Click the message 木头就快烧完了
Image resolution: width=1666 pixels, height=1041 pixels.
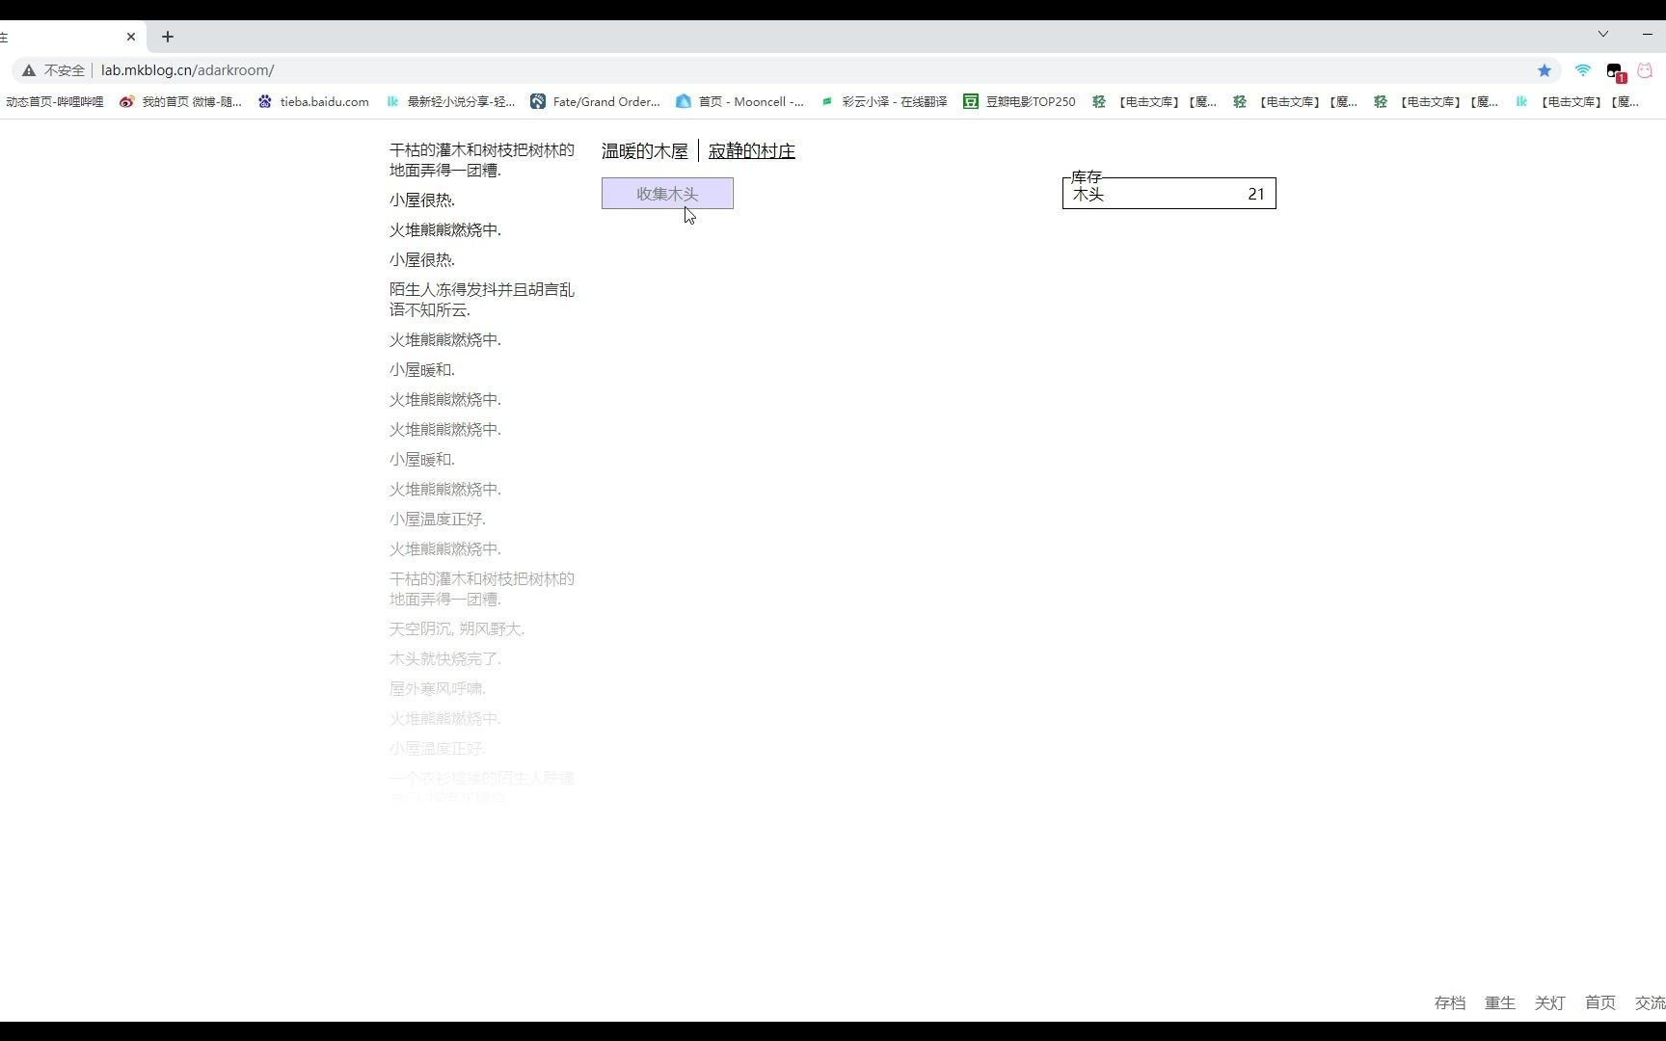444,658
